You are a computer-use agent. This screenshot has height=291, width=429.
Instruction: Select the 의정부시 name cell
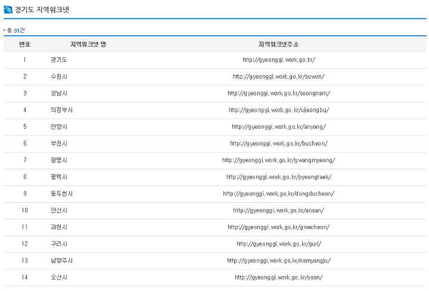61,110
